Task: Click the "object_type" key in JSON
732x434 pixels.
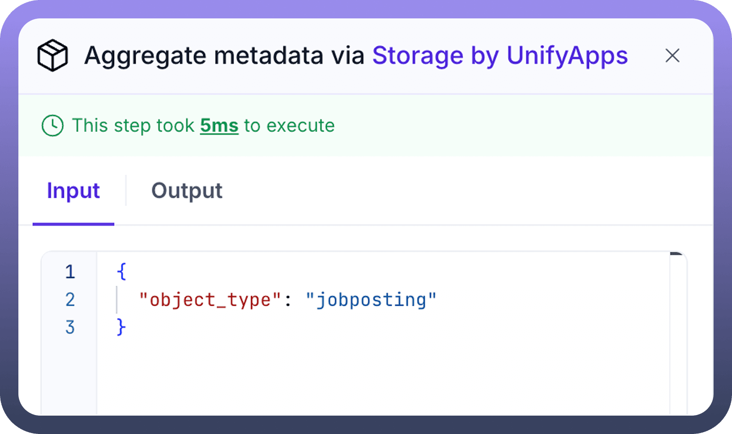Action: coord(210,300)
